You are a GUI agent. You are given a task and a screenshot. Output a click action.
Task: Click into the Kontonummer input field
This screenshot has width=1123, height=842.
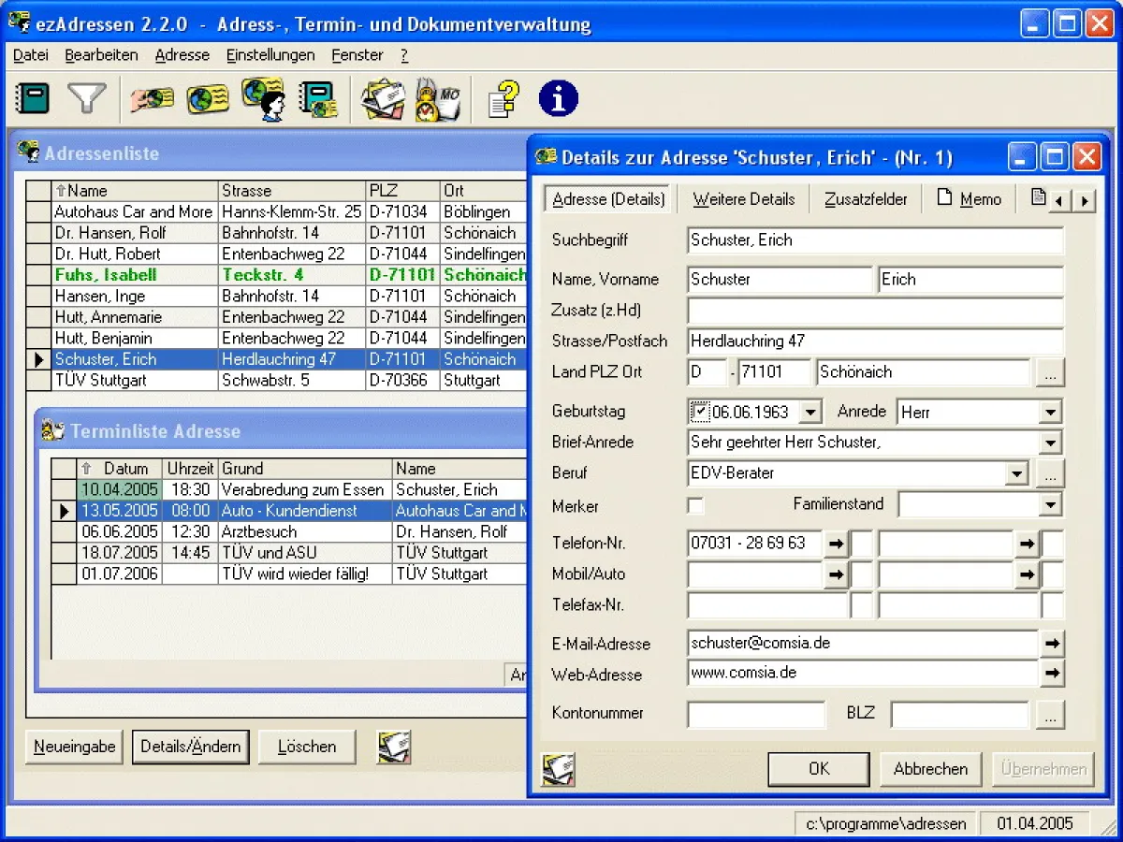[756, 715]
